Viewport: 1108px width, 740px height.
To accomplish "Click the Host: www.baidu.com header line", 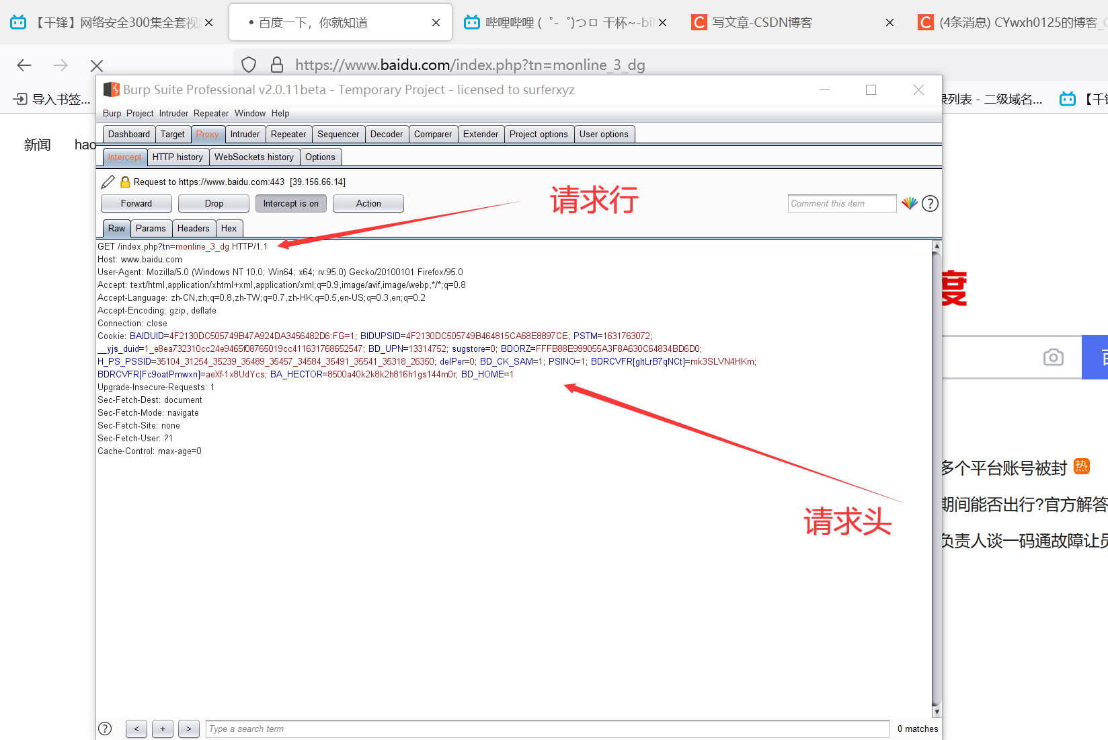I will 140,260.
